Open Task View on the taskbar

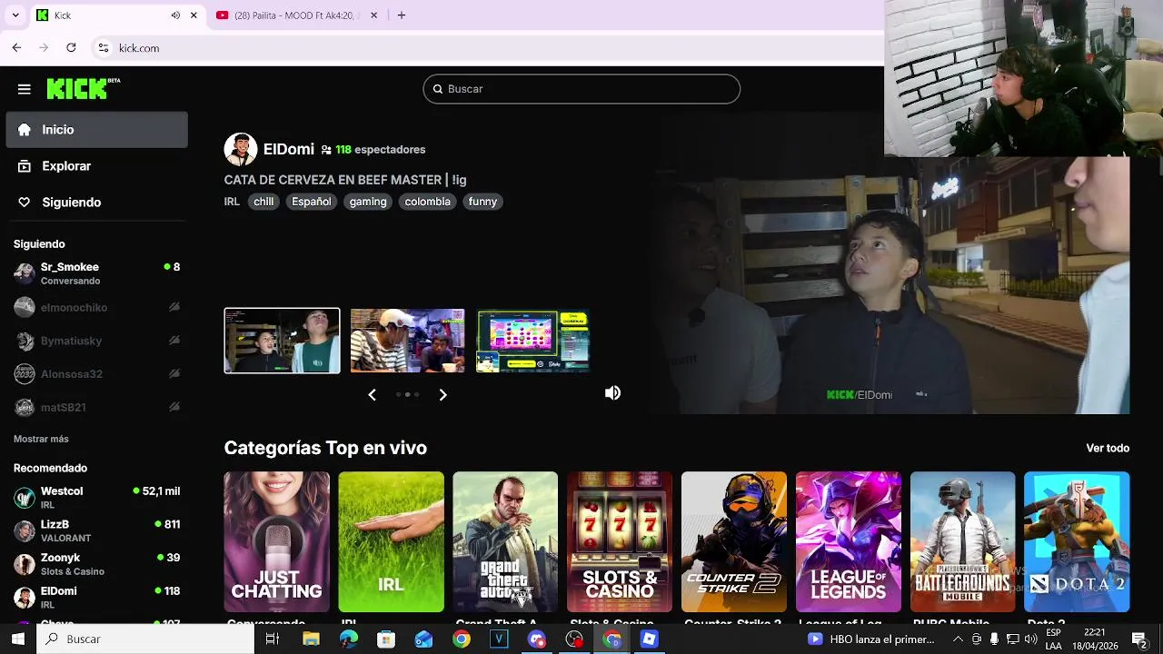272,639
